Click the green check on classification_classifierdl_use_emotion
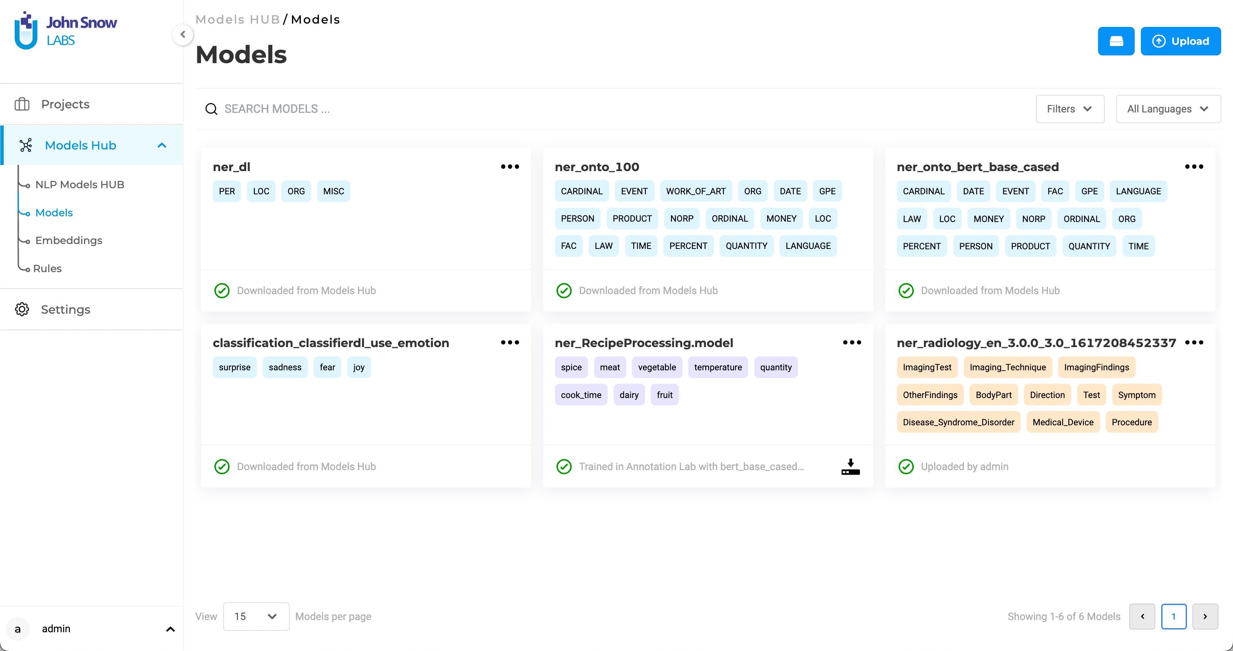Image resolution: width=1233 pixels, height=651 pixels. pos(222,466)
